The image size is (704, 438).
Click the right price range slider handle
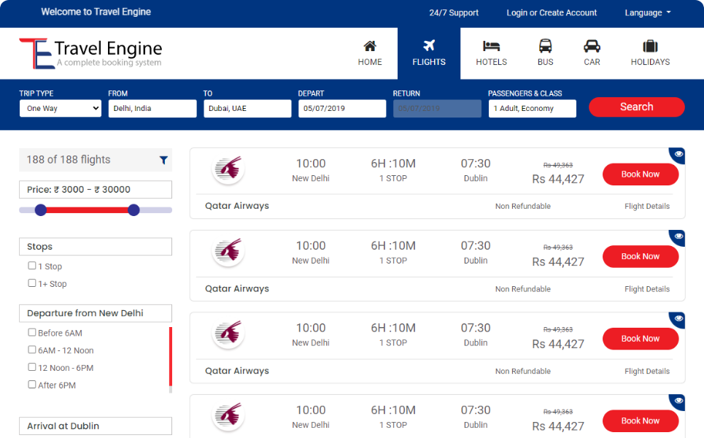[134, 210]
